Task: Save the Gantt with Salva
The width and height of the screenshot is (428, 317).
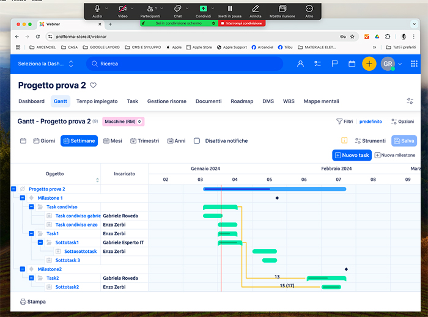Action: coord(404,141)
